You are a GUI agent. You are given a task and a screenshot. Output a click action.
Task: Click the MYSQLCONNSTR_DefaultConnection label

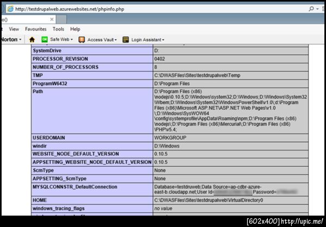[x=75, y=187]
